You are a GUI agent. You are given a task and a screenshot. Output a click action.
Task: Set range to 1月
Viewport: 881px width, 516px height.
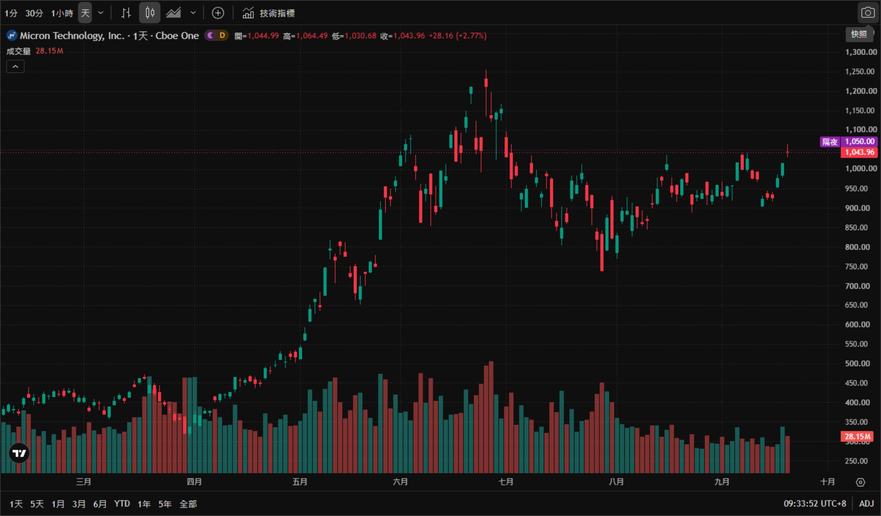pyautogui.click(x=58, y=504)
